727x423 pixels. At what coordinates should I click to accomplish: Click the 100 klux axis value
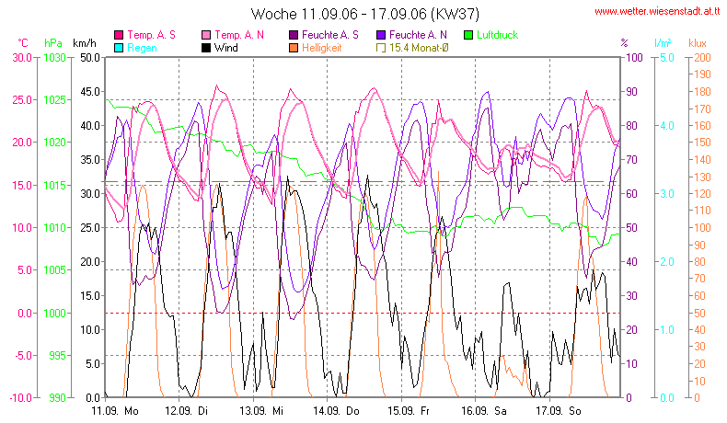(702, 227)
